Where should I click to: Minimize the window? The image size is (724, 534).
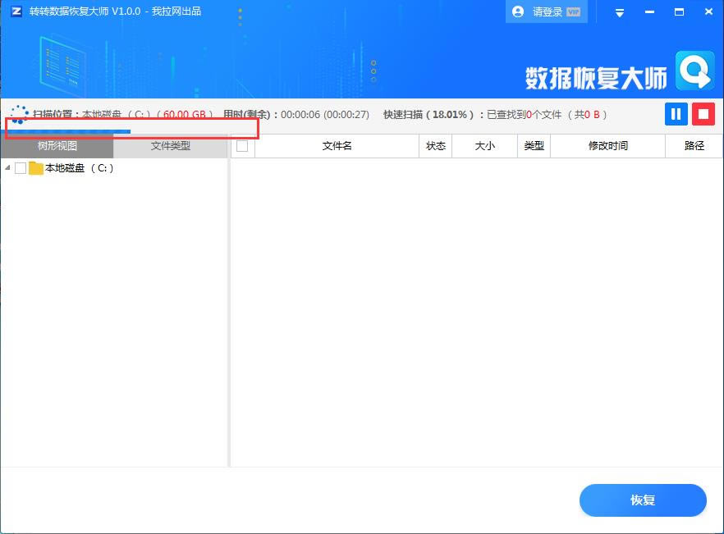click(x=649, y=12)
